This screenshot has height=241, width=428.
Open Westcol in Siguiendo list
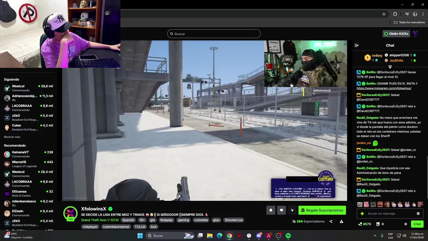coord(28,88)
